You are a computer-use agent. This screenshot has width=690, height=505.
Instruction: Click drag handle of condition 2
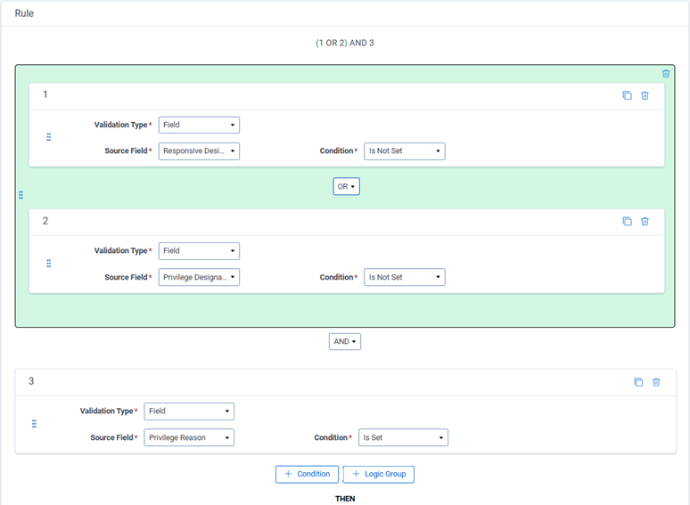[49, 264]
